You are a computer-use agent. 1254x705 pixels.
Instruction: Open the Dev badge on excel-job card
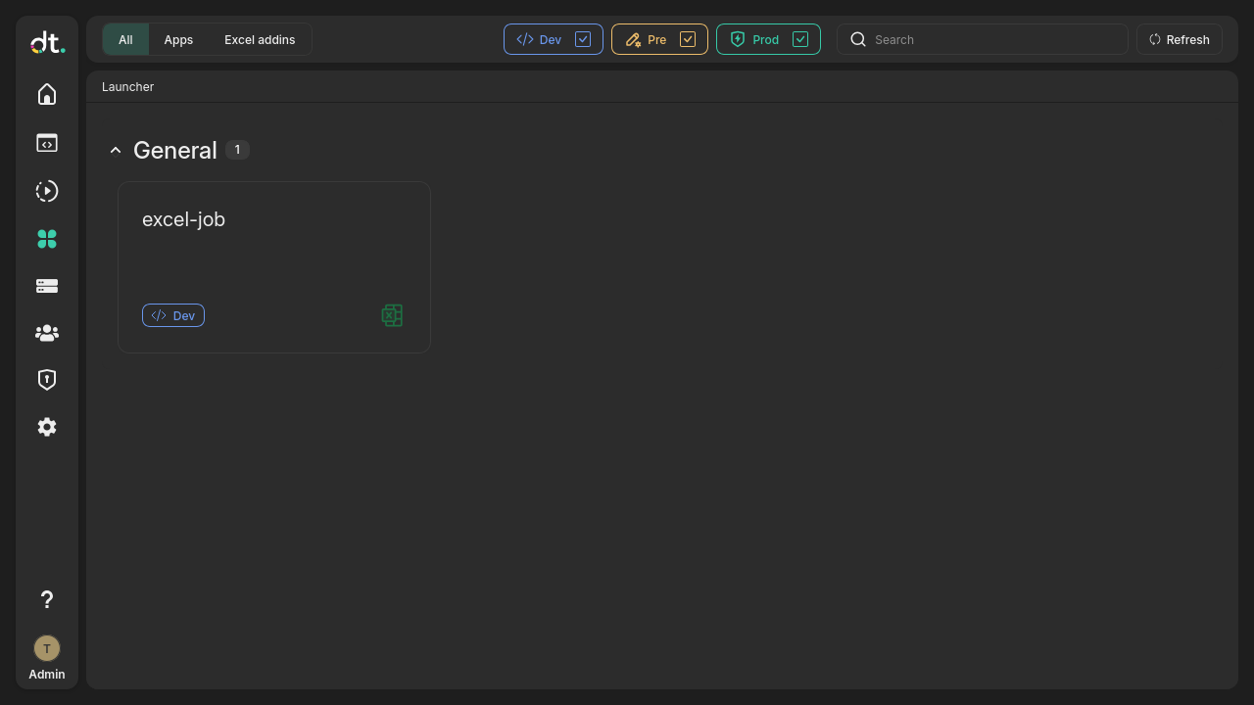coord(172,315)
